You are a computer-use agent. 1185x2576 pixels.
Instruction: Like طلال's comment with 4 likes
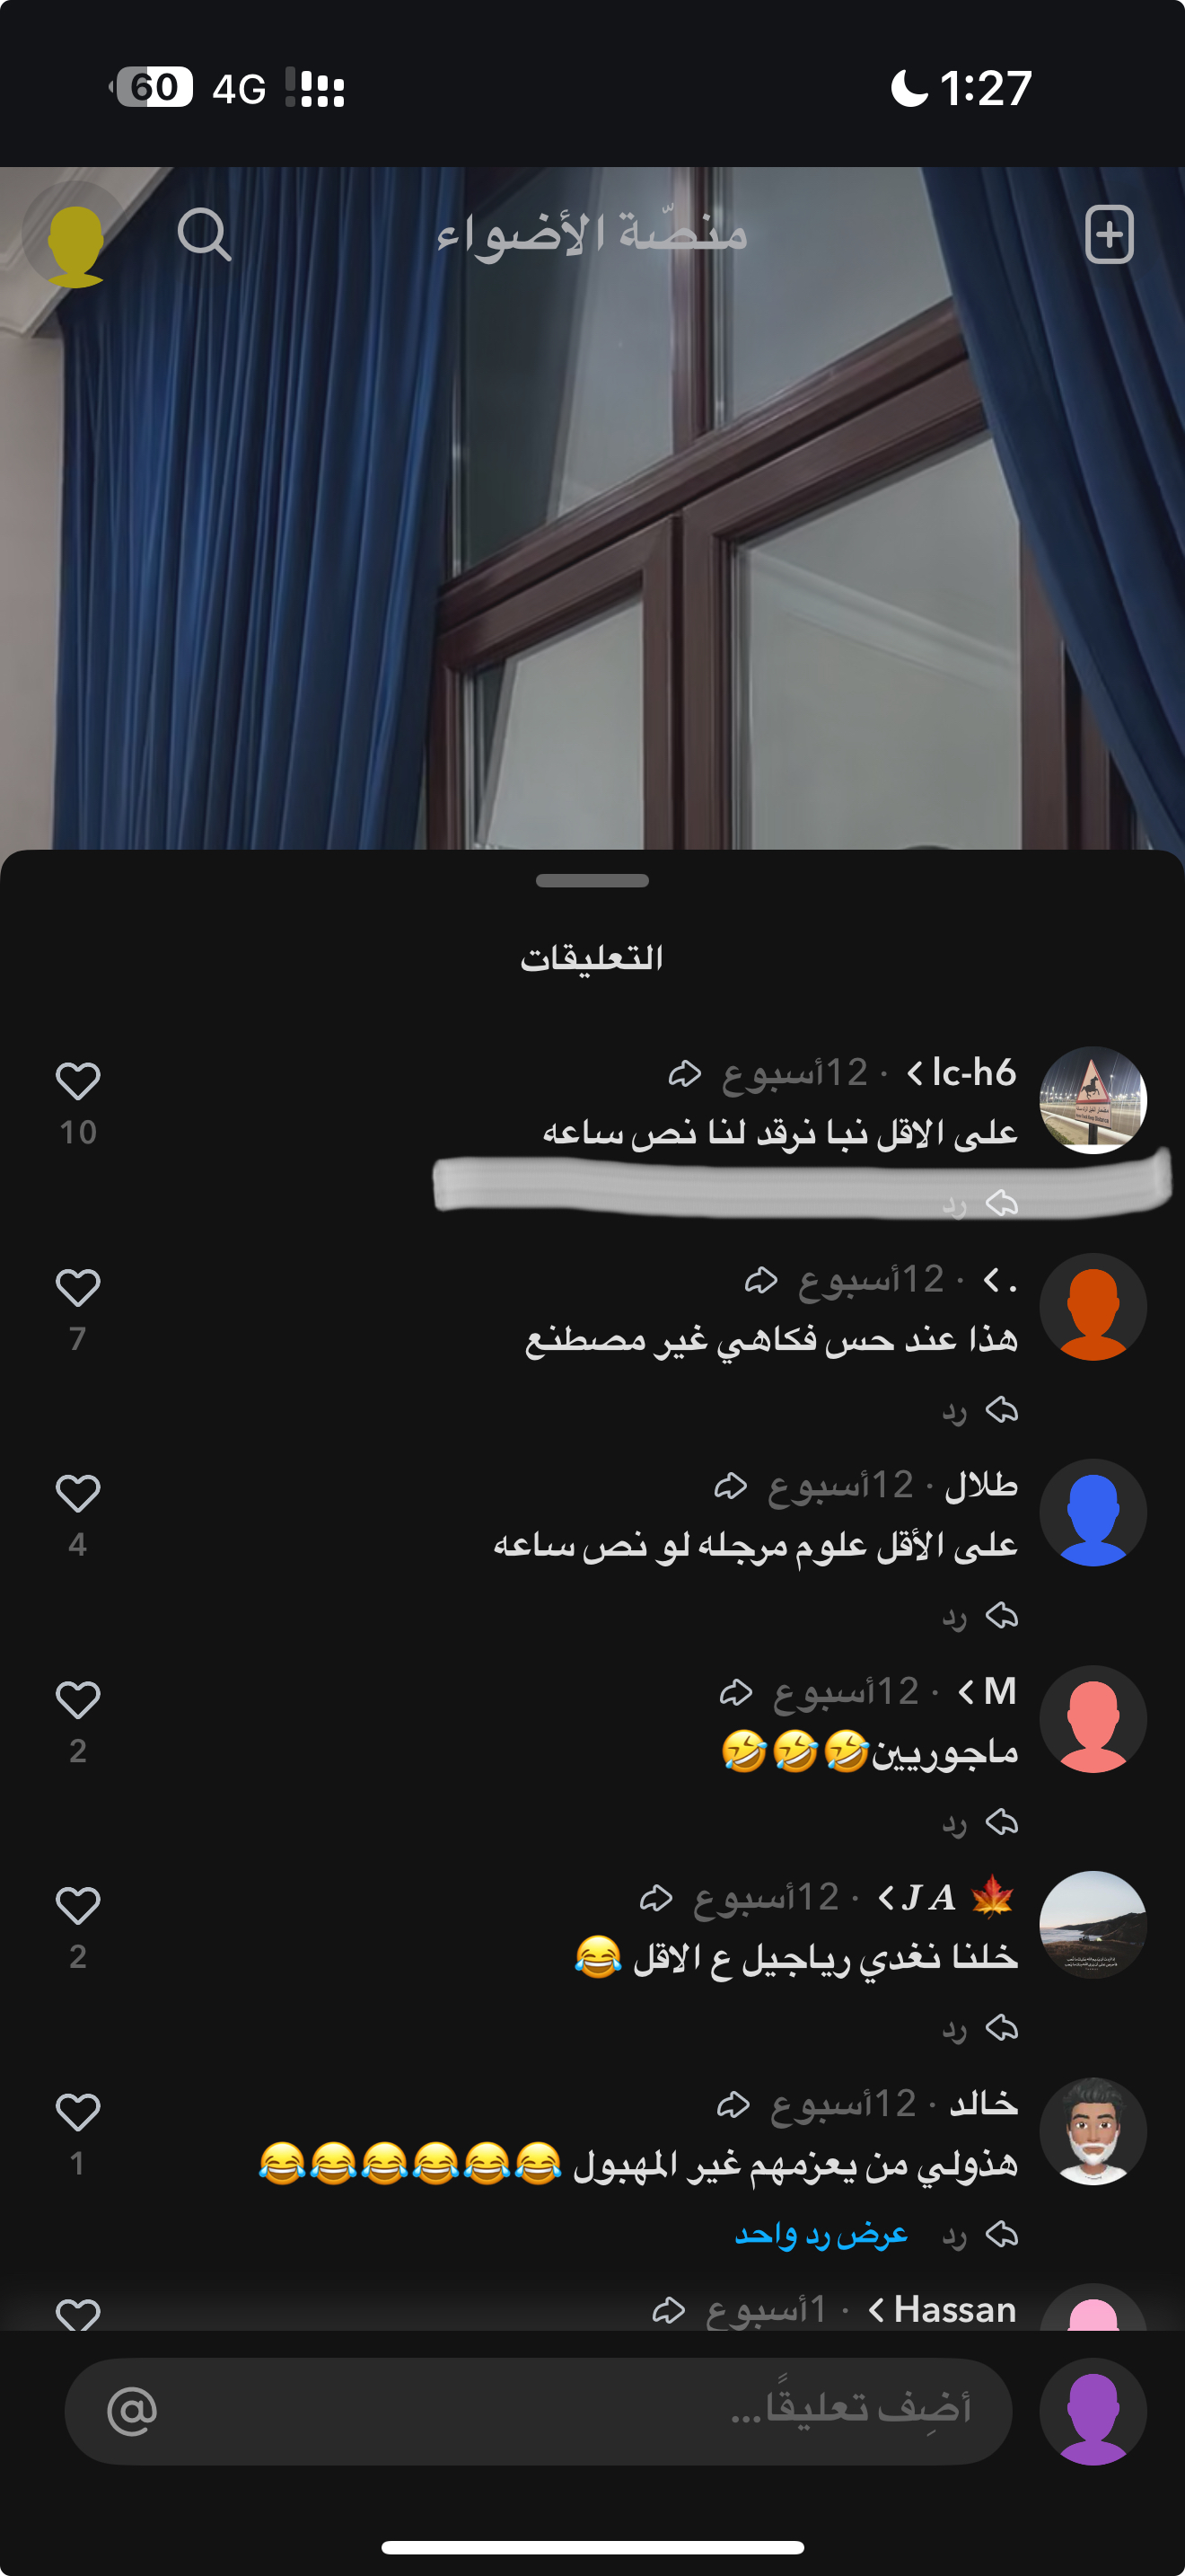pos(78,1494)
